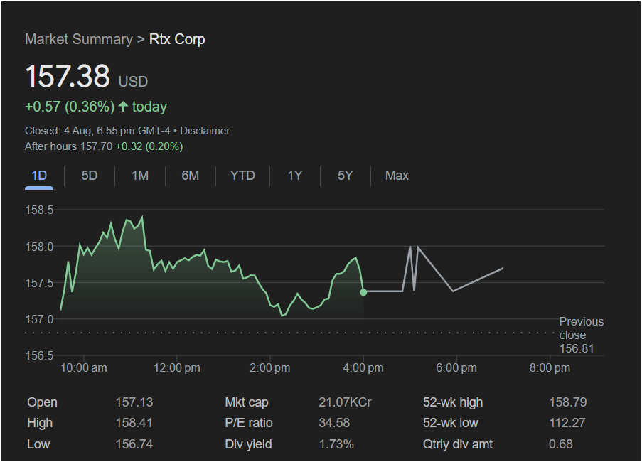Viewport: 642px width, 462px height.
Task: Open the 1M time range tab
Action: point(140,176)
